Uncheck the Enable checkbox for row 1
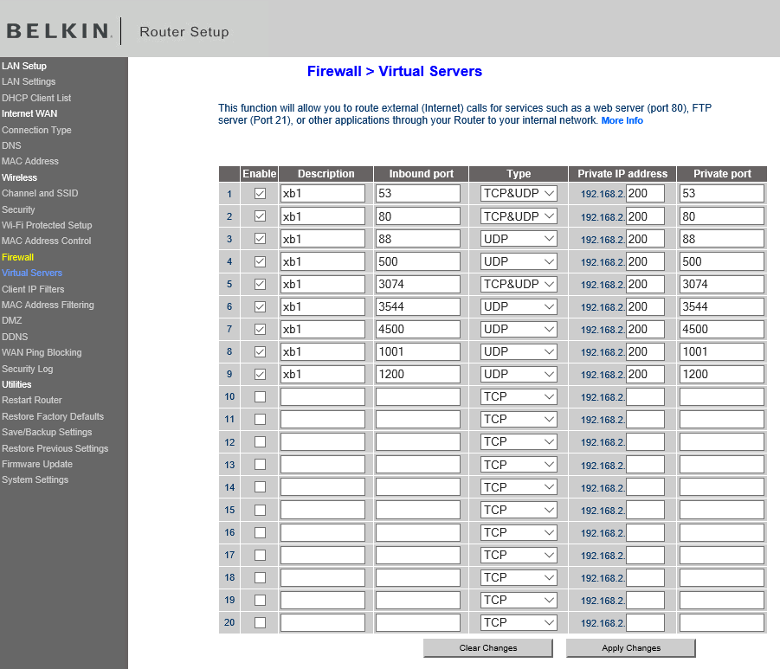The image size is (780, 669). click(260, 194)
